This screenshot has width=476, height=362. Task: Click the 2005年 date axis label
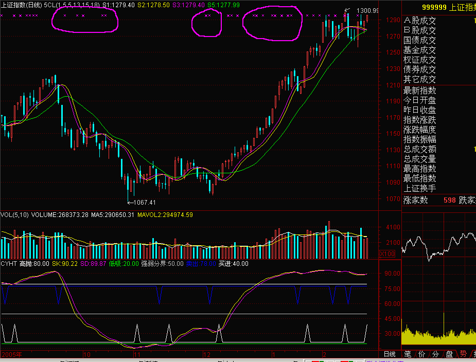point(11,354)
